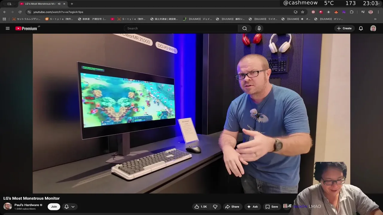Open the 表参道 戸建住宅 bookmark

point(92,19)
